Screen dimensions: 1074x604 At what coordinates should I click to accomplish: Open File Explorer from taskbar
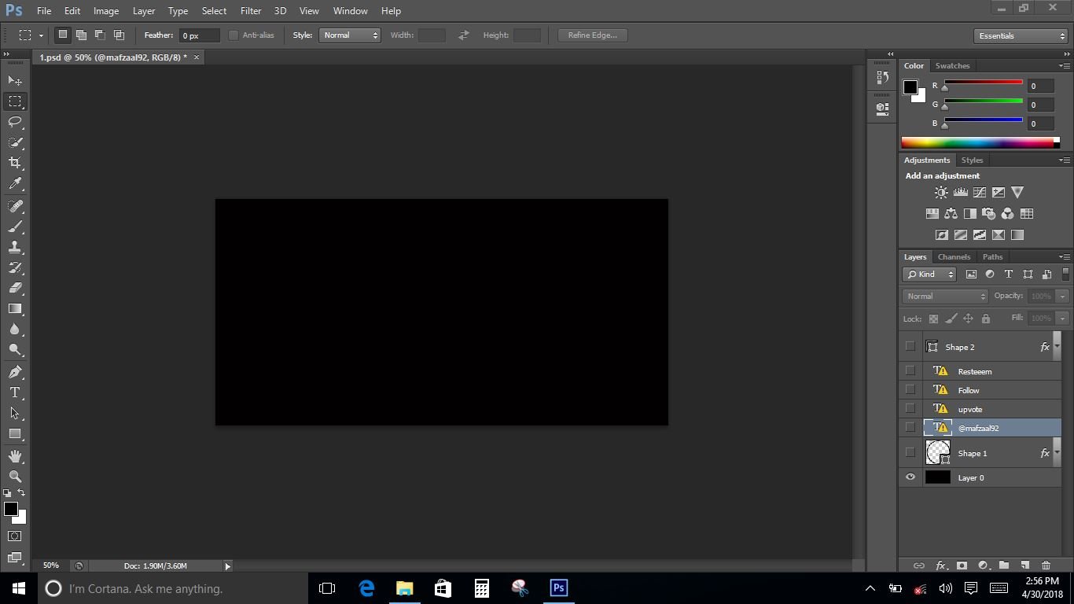pyautogui.click(x=404, y=587)
